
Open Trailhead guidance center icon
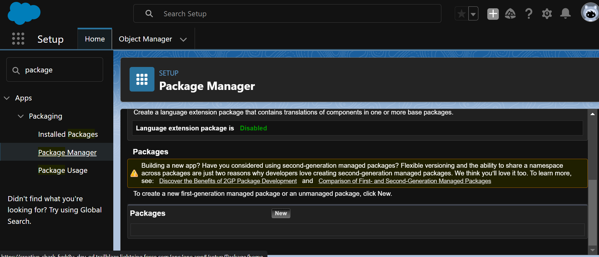510,14
